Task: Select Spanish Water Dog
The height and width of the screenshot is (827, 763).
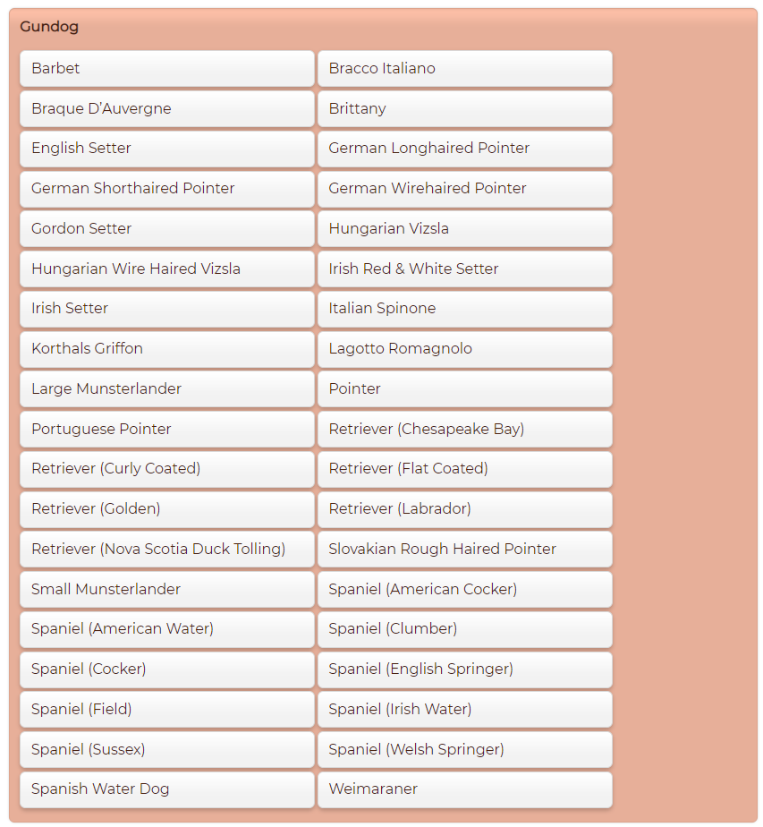Action: (166, 789)
